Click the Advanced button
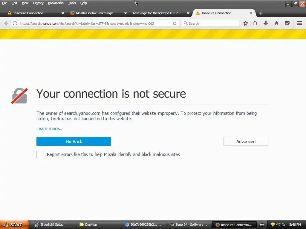Screen dimensions: 306x229 pos(246,141)
